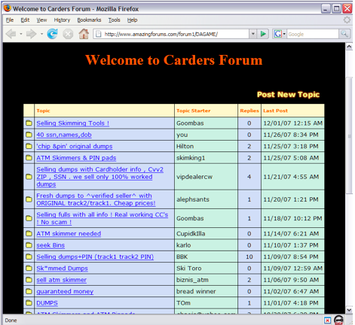355x325 pixels.
Task: Open the seek Bins topic
Action: click(x=50, y=245)
